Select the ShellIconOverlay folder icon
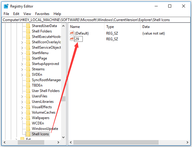The width and height of the screenshot is (192, 147). point(28,42)
